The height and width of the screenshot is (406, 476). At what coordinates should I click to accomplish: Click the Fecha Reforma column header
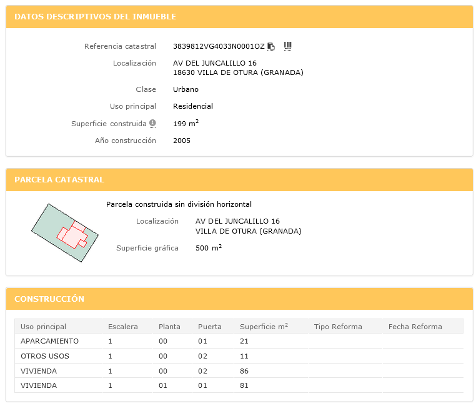[x=415, y=327]
